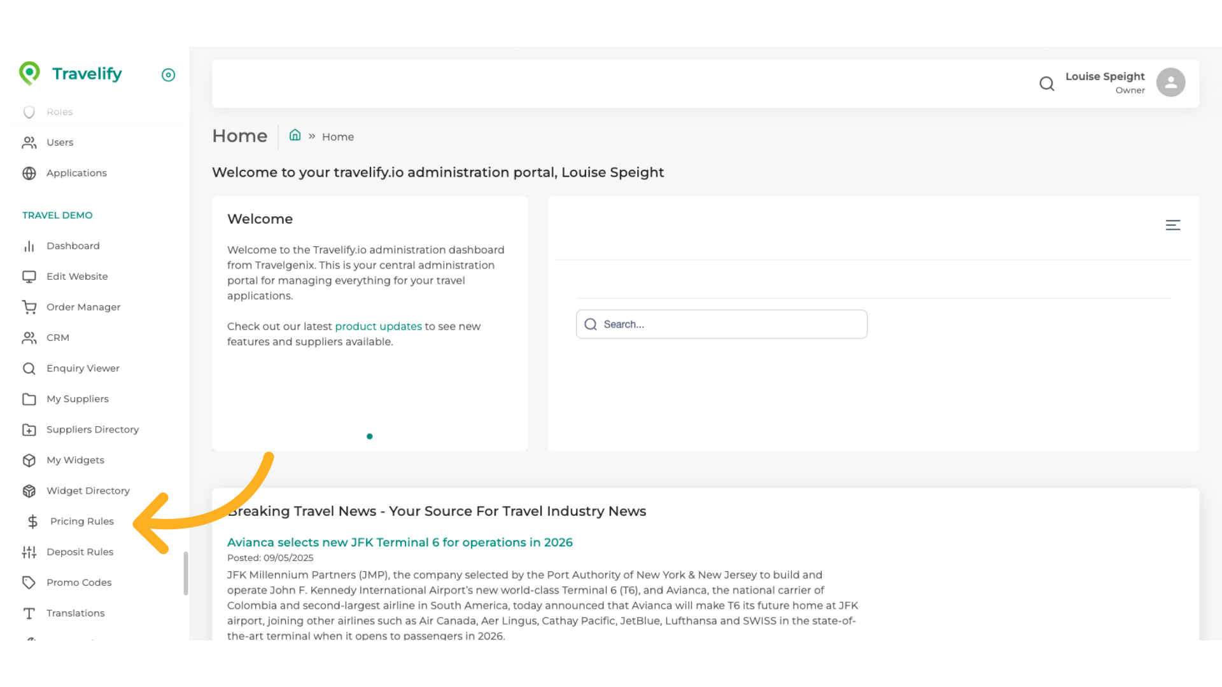
Task: Open Avianca JFK Terminal 6 news article
Action: [x=400, y=543]
